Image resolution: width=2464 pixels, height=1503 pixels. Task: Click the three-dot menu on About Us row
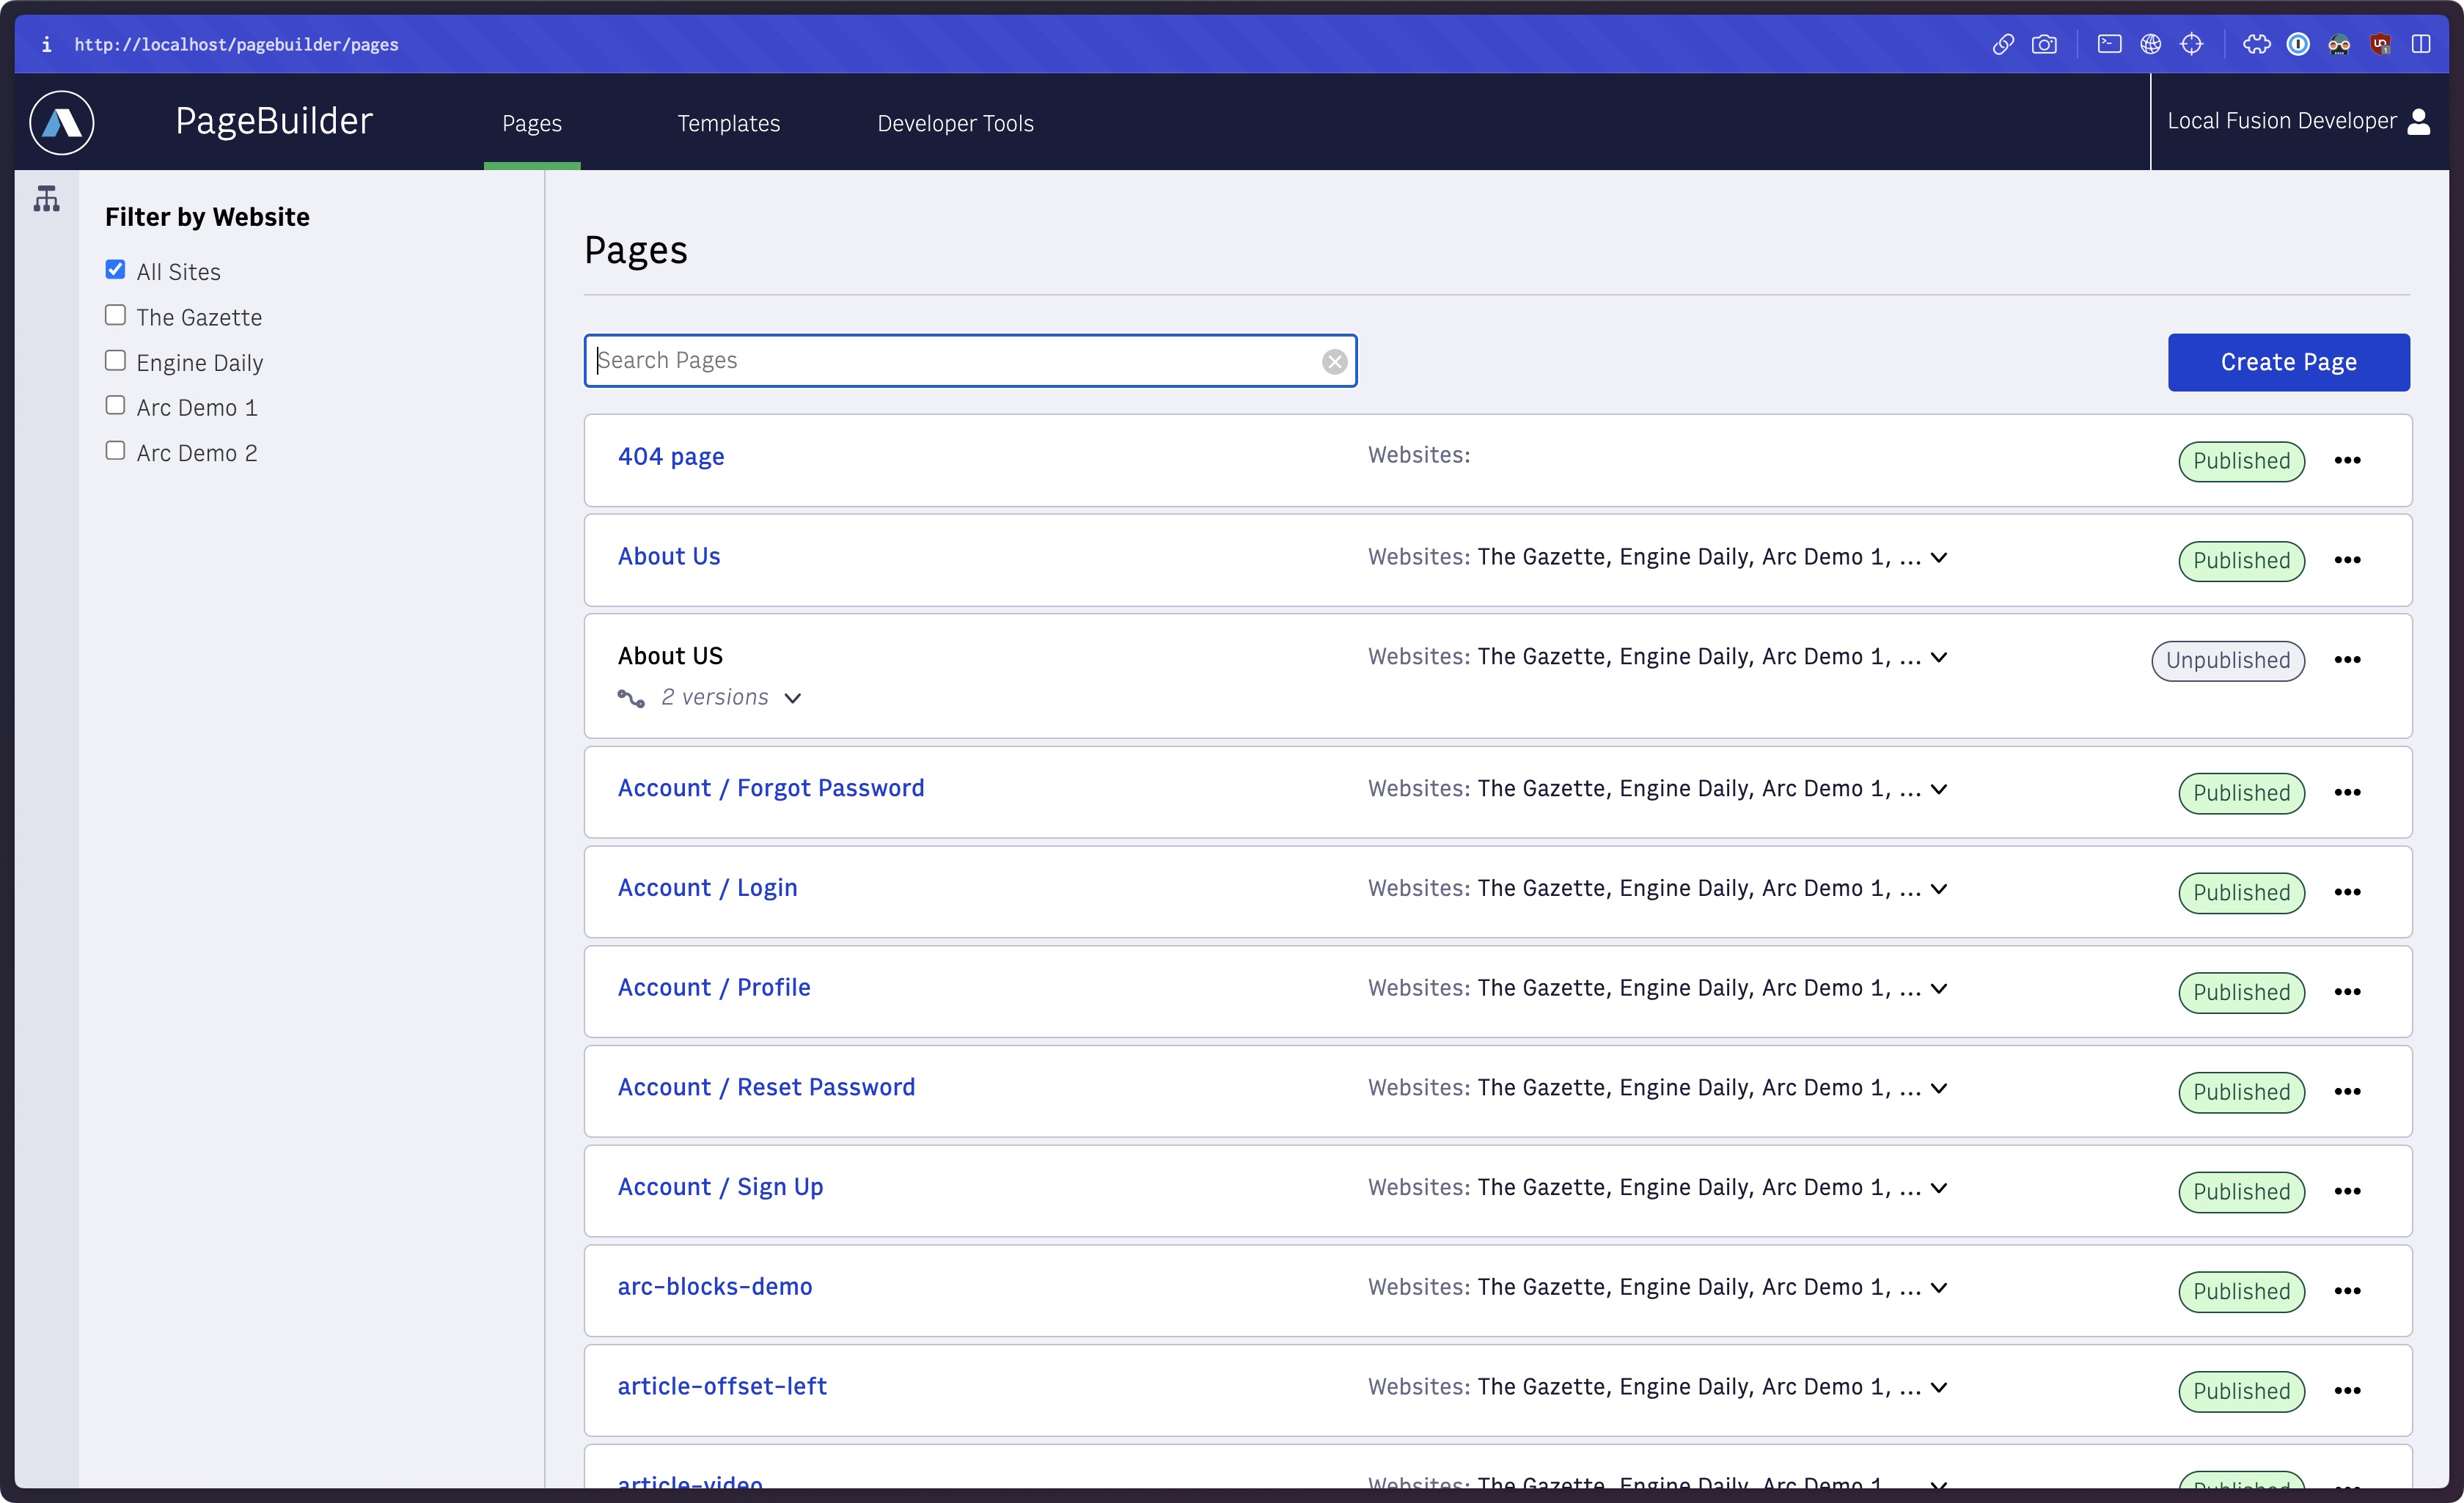[x=2350, y=559]
